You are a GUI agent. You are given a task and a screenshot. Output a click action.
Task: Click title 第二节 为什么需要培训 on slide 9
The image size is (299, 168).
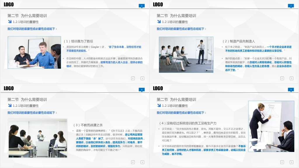(176, 100)
